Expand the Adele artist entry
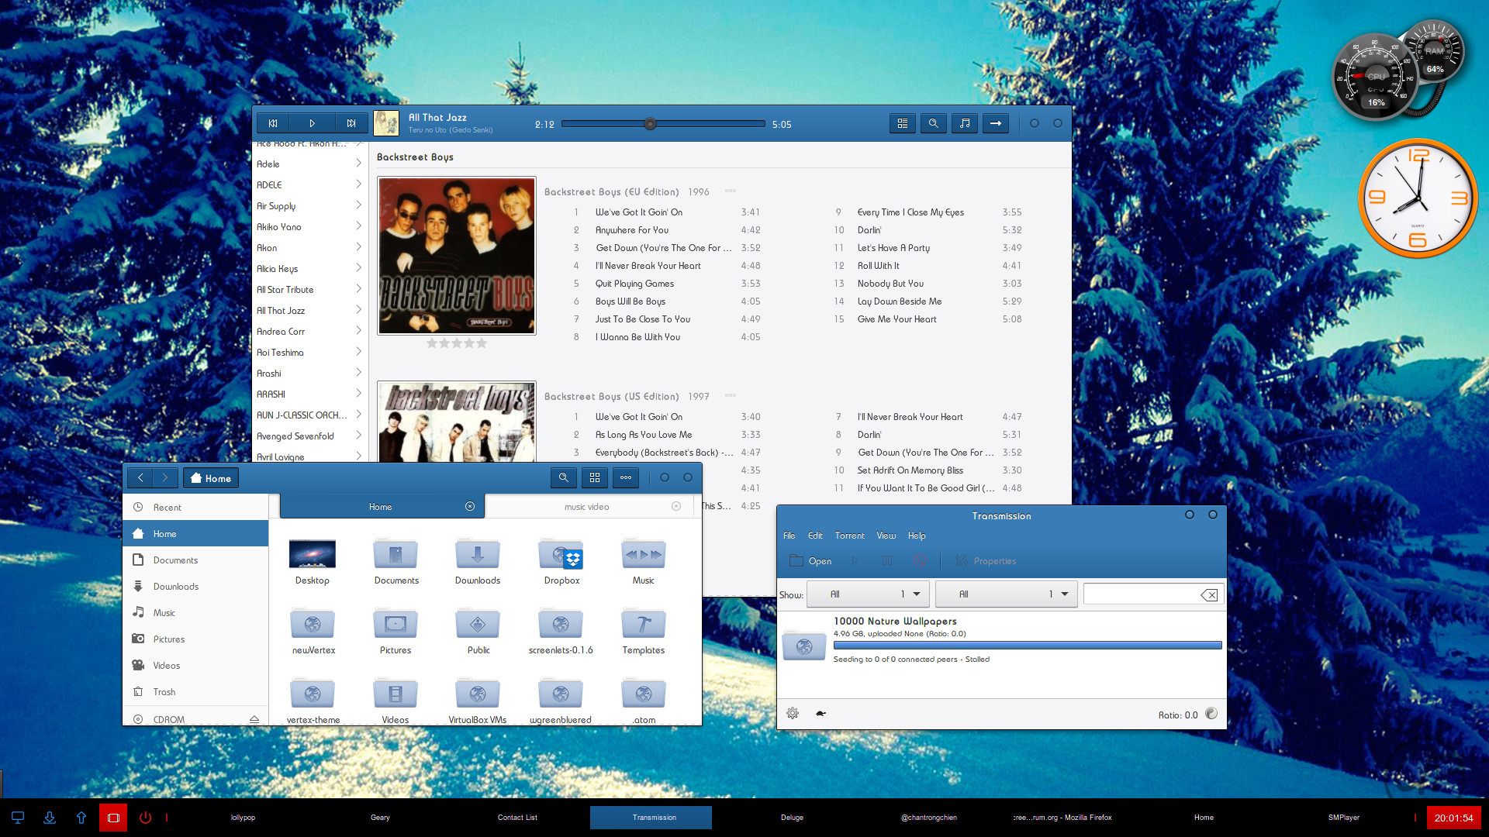 click(x=358, y=163)
